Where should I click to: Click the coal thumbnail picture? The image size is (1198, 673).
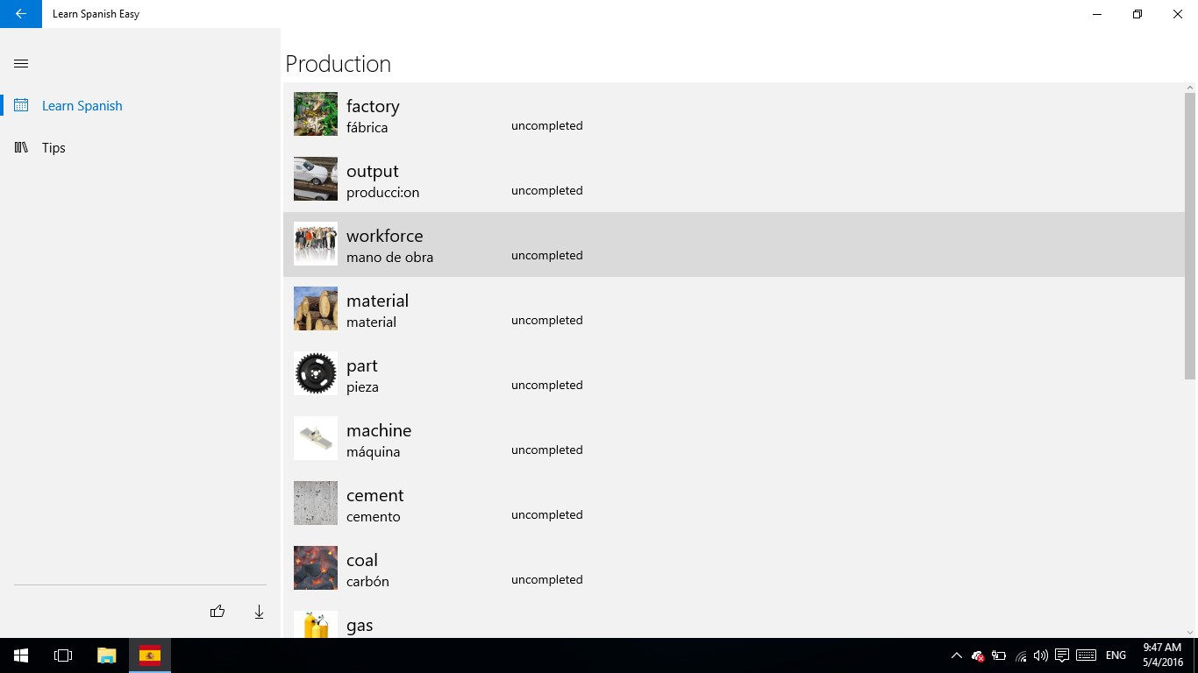coord(316,568)
